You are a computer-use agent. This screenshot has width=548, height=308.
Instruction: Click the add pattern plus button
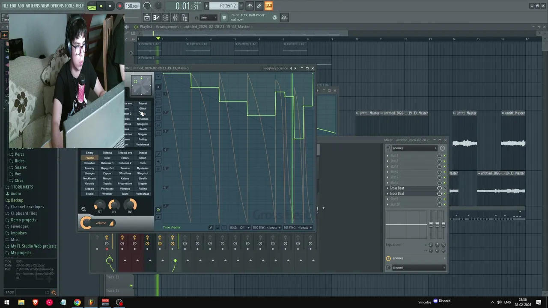[x=241, y=6]
